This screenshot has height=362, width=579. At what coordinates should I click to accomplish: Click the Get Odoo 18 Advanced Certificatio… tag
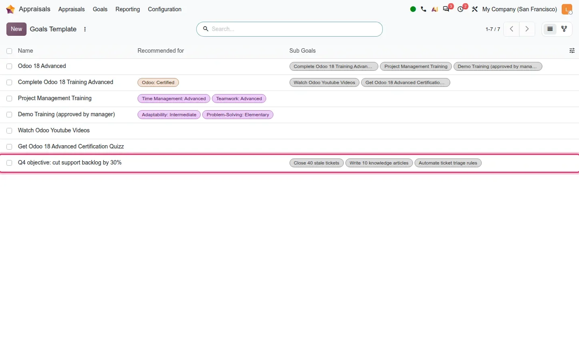click(x=405, y=82)
